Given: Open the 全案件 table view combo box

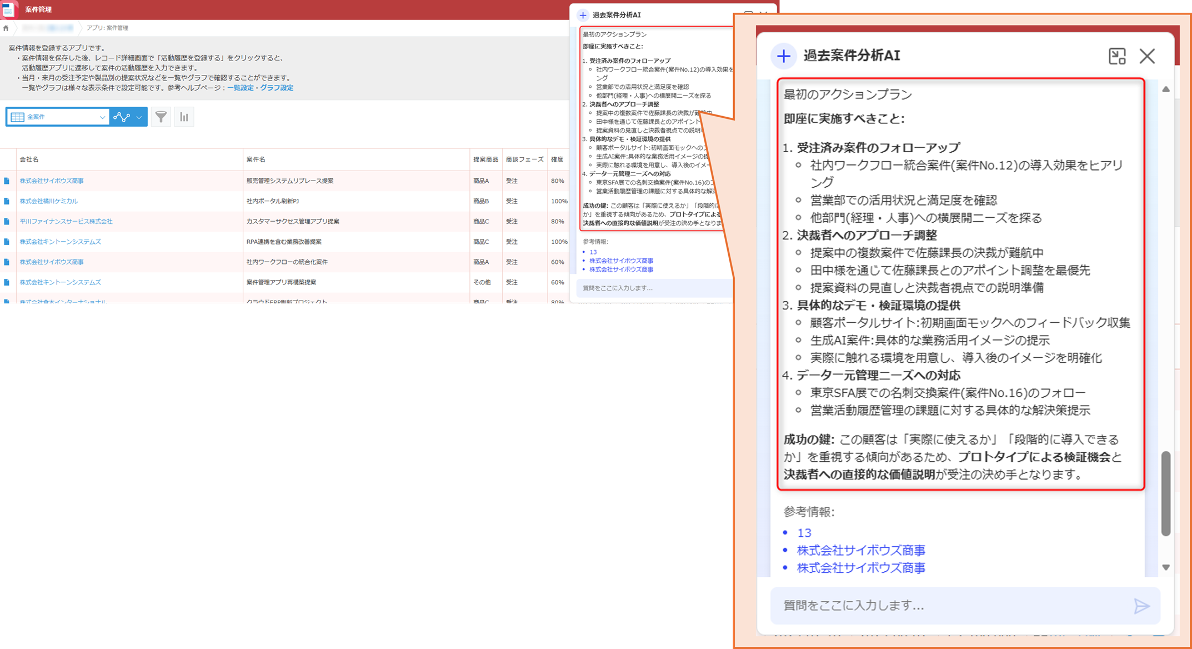Looking at the screenshot, I should click(57, 117).
